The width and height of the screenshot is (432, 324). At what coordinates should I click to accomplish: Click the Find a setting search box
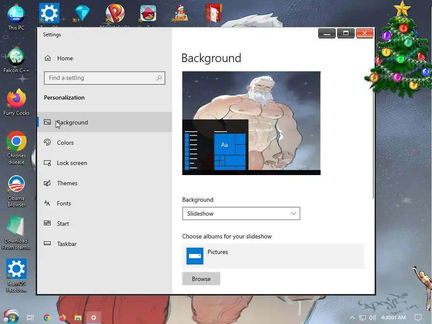click(105, 78)
